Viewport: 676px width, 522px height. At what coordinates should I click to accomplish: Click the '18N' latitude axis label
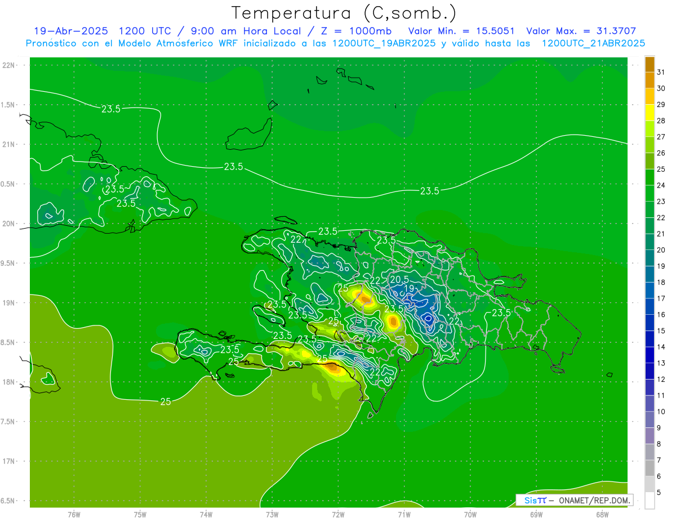tap(9, 382)
